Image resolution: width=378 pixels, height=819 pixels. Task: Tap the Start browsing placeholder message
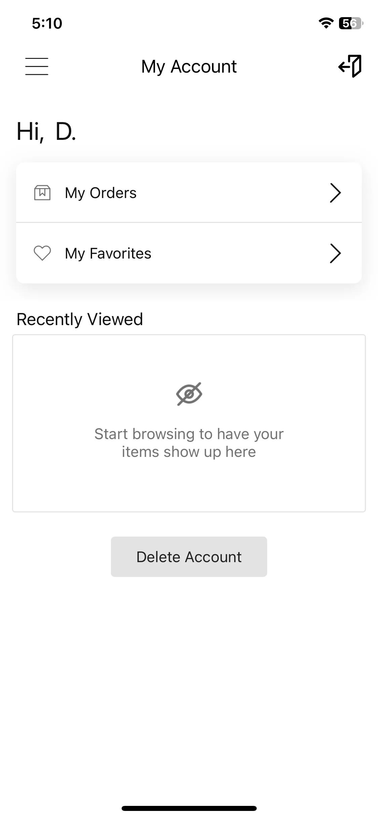[x=189, y=443]
